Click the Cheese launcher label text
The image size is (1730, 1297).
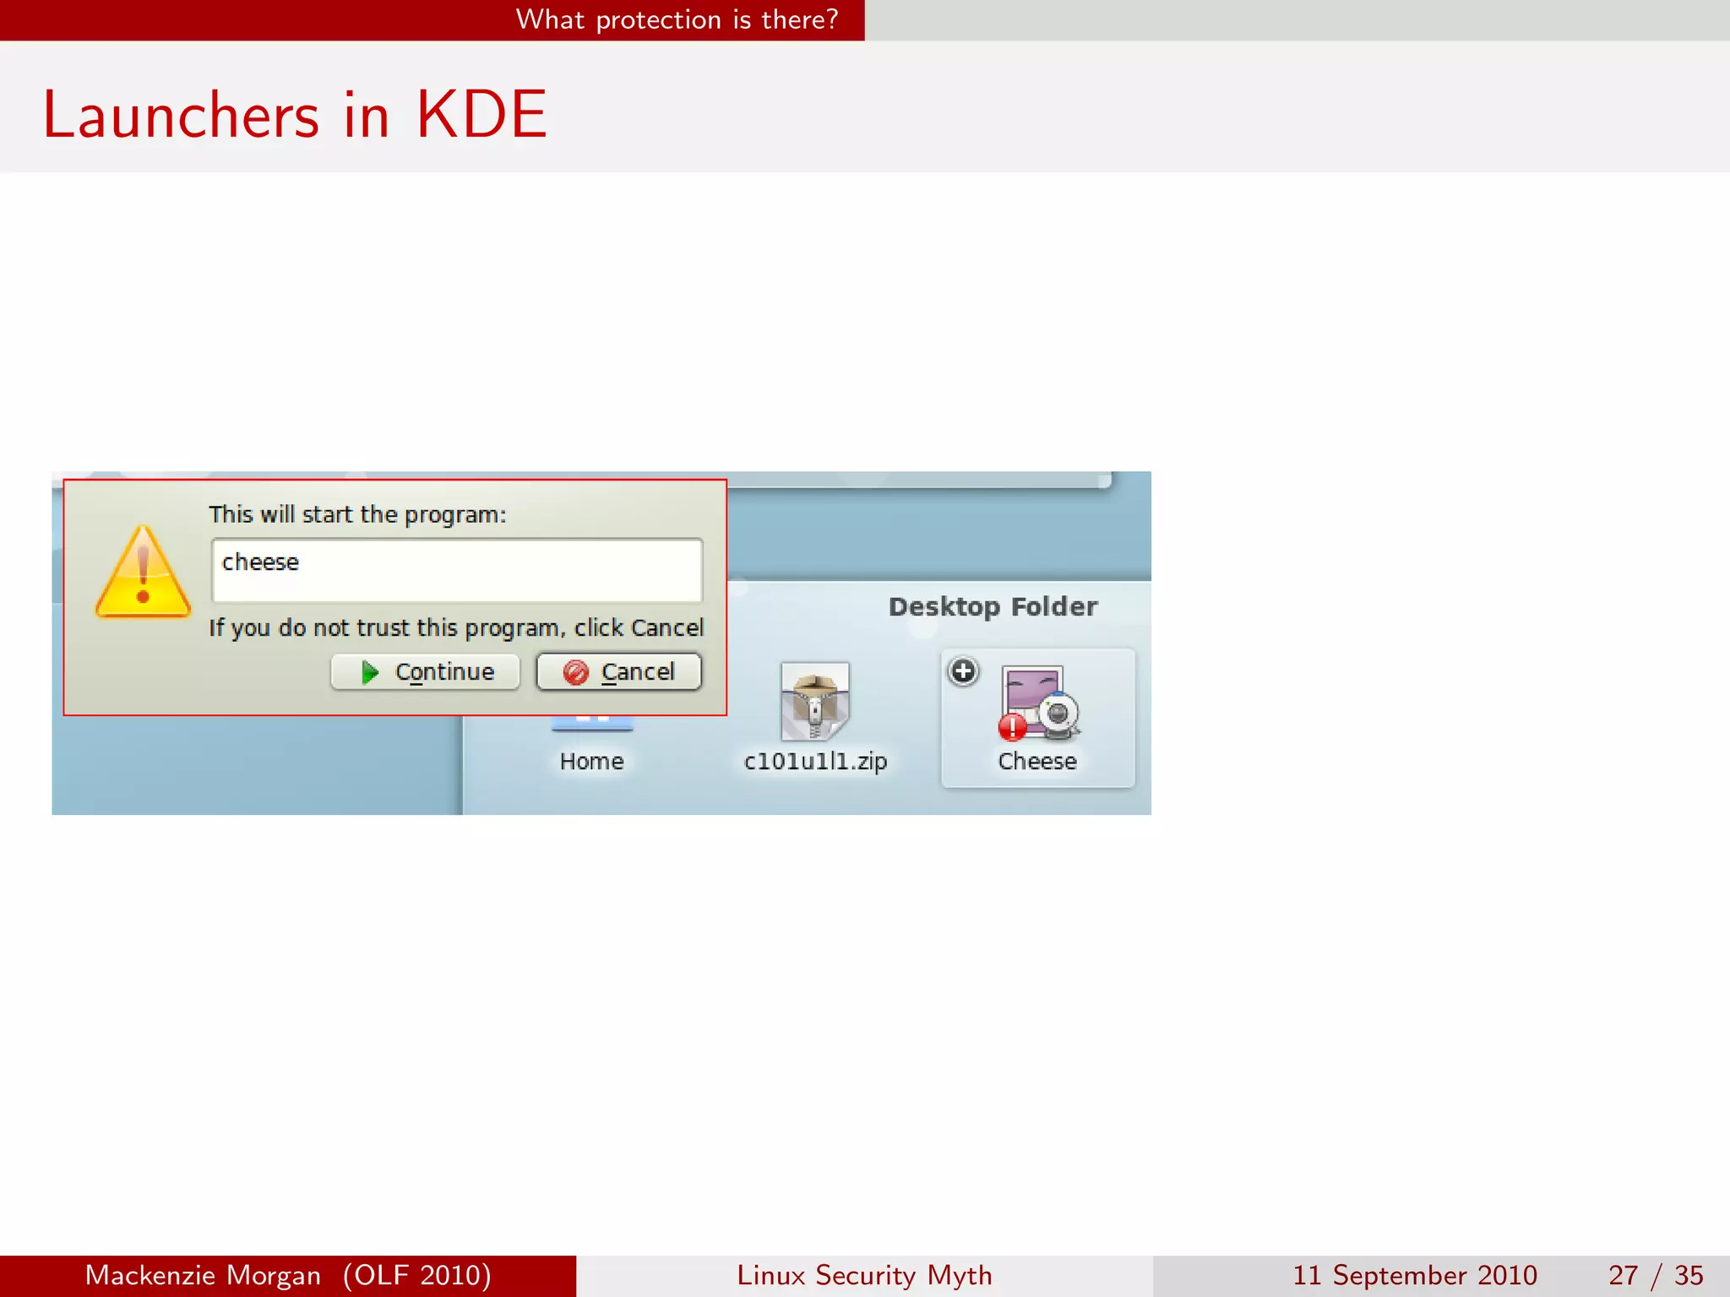(1037, 761)
